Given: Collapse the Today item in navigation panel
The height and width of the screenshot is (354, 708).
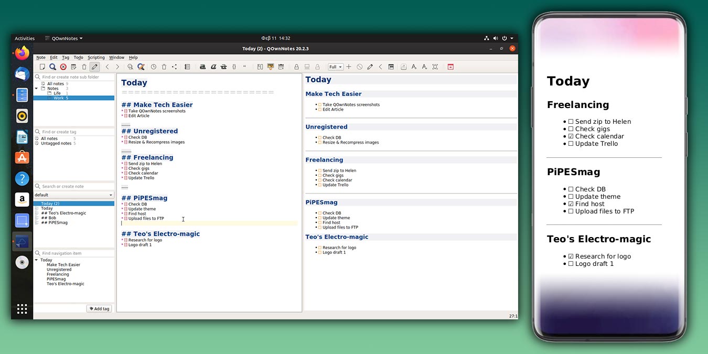Looking at the screenshot, I should click(x=37, y=260).
